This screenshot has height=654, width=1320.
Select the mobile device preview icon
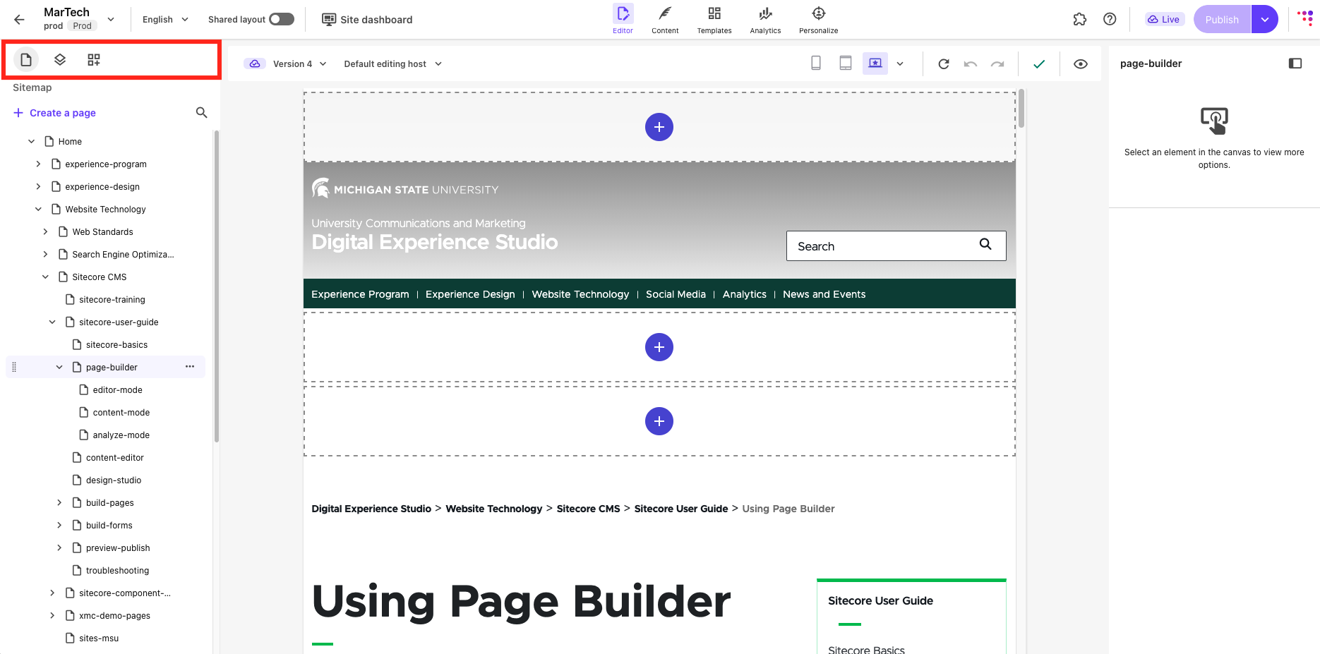click(x=816, y=63)
